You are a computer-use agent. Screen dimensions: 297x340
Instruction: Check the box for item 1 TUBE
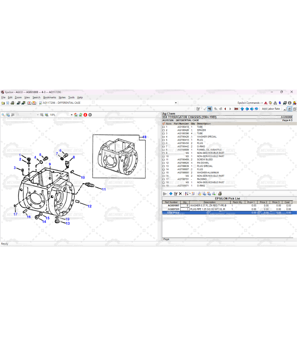pos(164,127)
